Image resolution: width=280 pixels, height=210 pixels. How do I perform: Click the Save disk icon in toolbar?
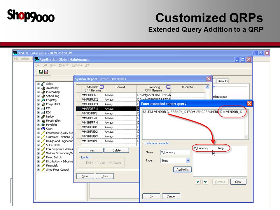point(41,72)
